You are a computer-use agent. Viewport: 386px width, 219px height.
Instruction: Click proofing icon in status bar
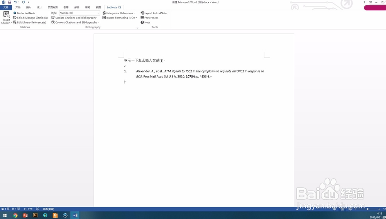tap(38, 209)
